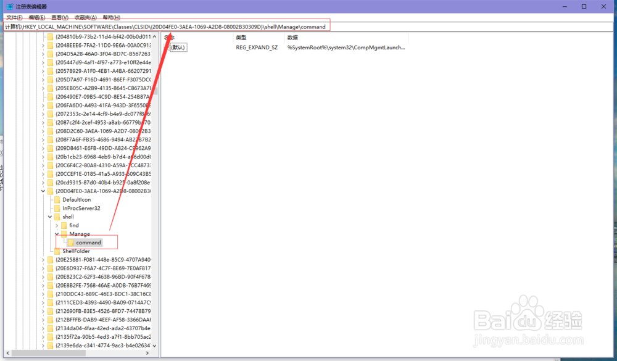Click folder icon of {2048EEE6-7FA2 key
The height and width of the screenshot is (361, 617).
pos(50,45)
